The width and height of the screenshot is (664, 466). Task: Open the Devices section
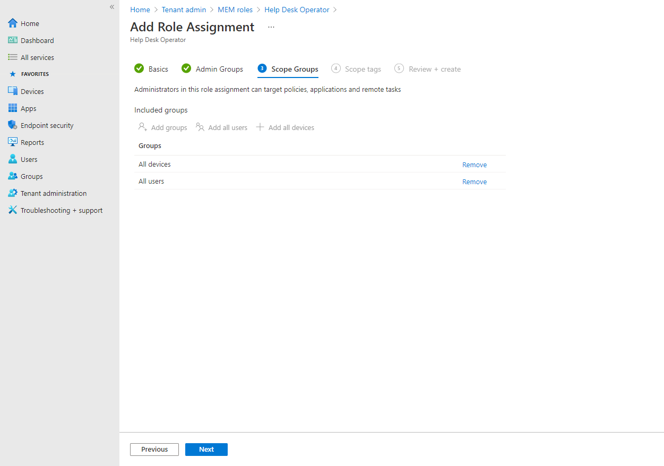pyautogui.click(x=32, y=91)
